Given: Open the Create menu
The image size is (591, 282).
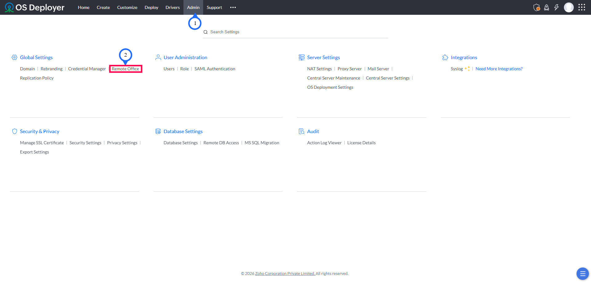Looking at the screenshot, I should point(103,7).
